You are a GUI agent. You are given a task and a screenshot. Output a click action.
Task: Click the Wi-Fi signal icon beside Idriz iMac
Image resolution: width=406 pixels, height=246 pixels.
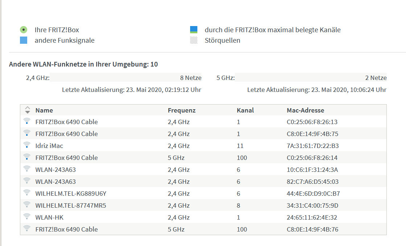[26, 145]
